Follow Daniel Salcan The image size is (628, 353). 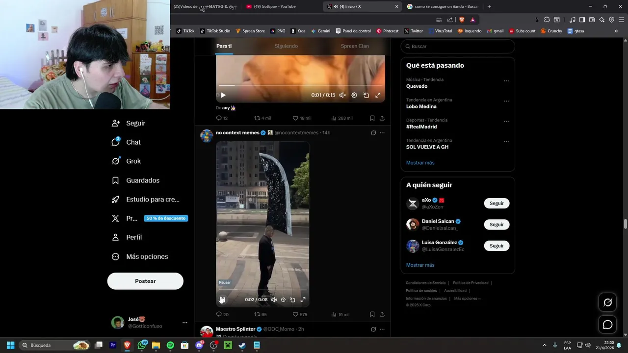497,225
